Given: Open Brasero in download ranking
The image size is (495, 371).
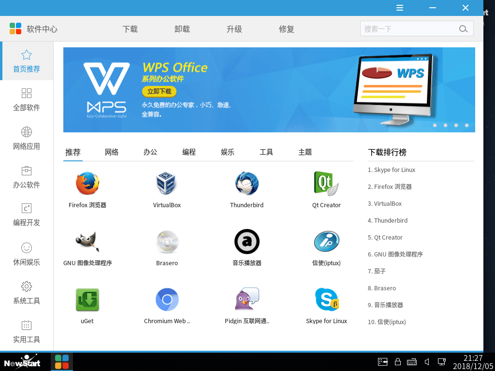Looking at the screenshot, I should (382, 288).
